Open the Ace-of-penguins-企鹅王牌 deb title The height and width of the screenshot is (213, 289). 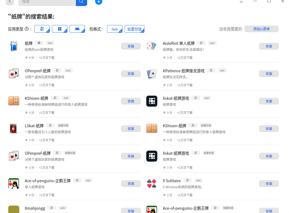pos(48,181)
